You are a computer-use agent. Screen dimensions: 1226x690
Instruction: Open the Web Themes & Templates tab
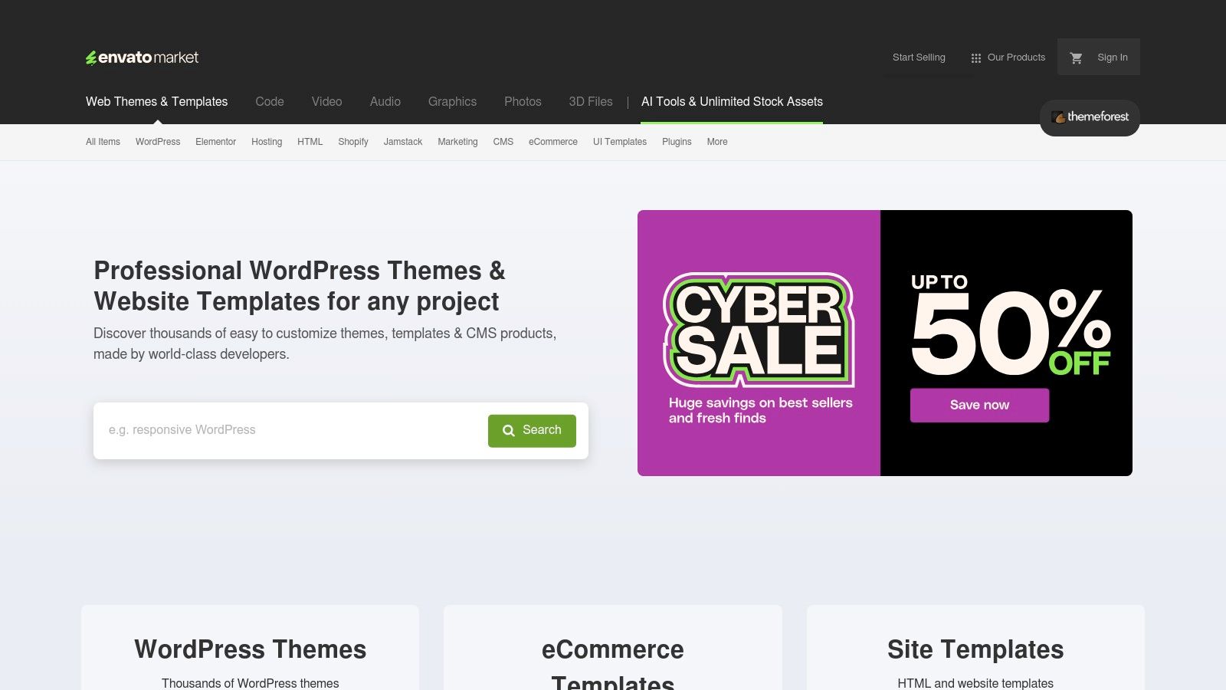pyautogui.click(x=156, y=101)
